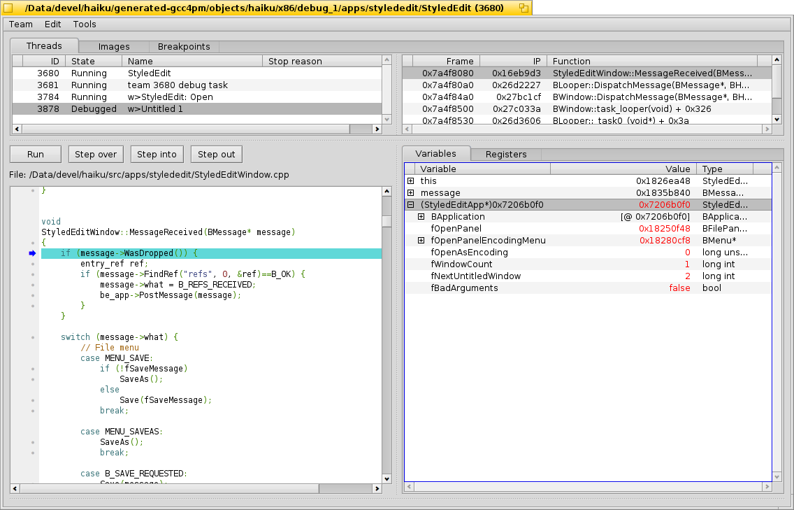Select the fOpenPanel variable row
This screenshot has height=510, width=794.
588,229
